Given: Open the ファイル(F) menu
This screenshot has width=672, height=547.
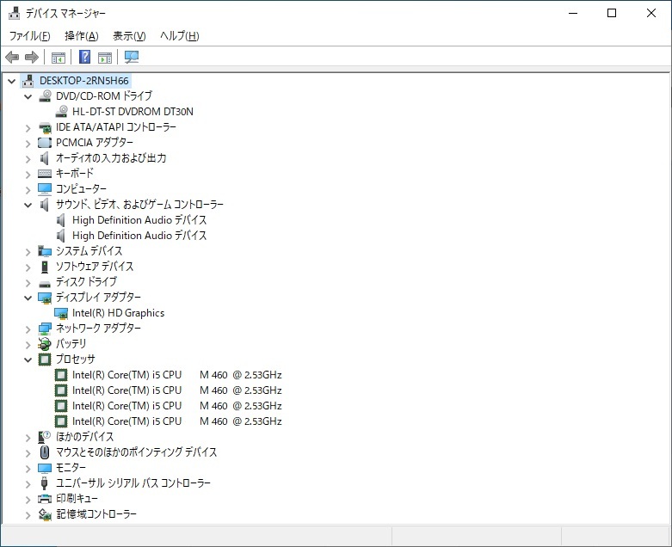Looking at the screenshot, I should coord(29,36).
